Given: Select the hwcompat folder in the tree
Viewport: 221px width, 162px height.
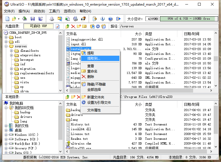Looking at the screenshot, I should (27, 60).
